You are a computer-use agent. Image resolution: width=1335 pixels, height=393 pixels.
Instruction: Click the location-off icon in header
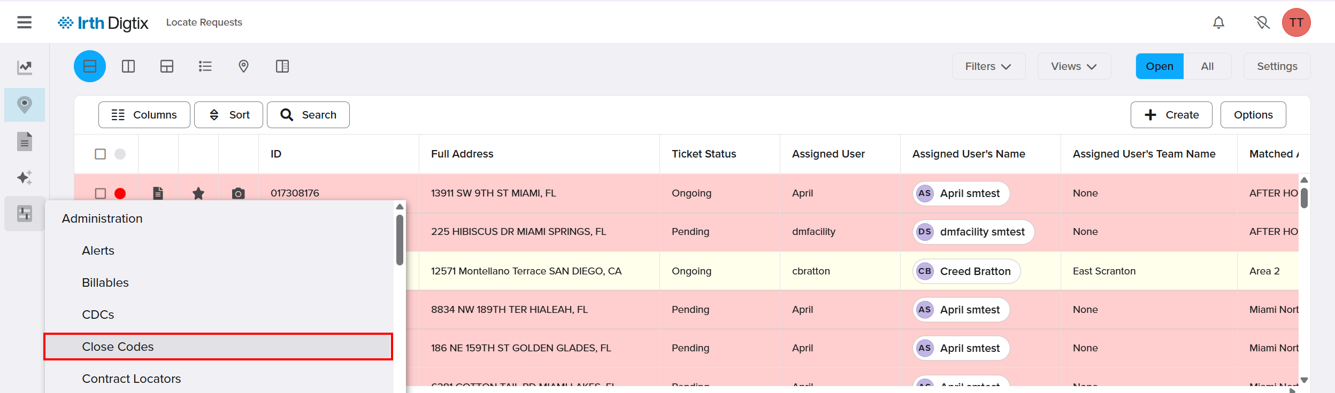click(x=1262, y=22)
